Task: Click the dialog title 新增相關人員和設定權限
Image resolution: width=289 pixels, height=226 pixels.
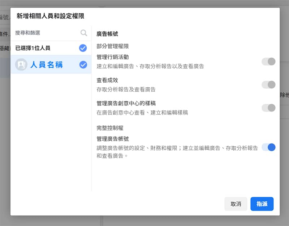Action: (x=50, y=16)
